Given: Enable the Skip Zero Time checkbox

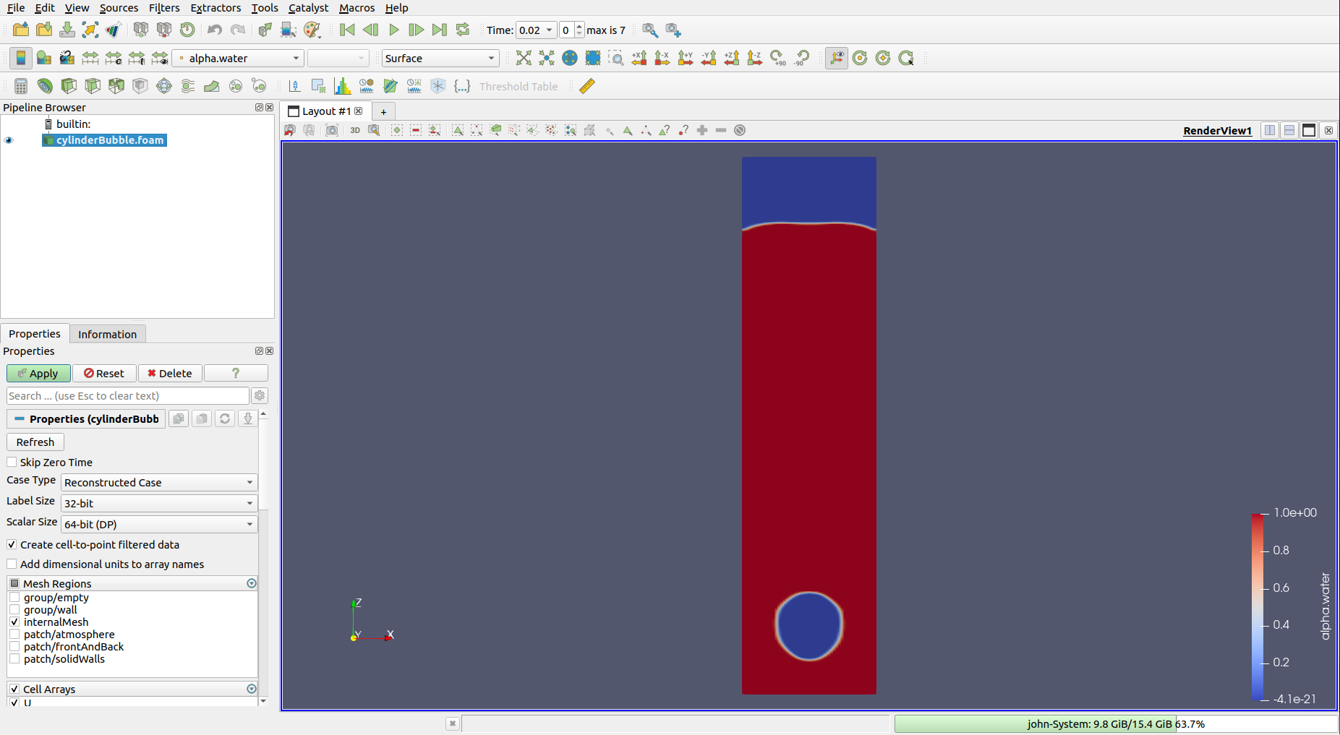Looking at the screenshot, I should (x=12, y=462).
